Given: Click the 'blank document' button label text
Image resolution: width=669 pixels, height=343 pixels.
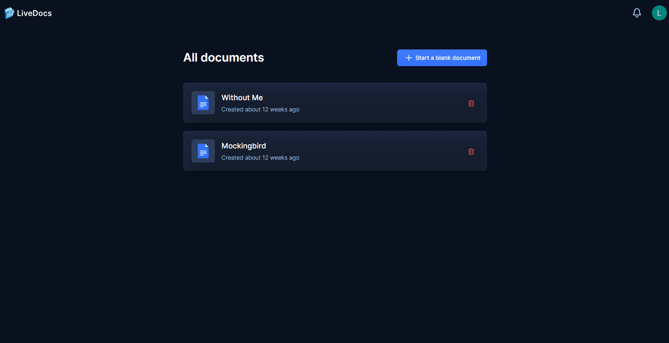Looking at the screenshot, I should click(458, 58).
